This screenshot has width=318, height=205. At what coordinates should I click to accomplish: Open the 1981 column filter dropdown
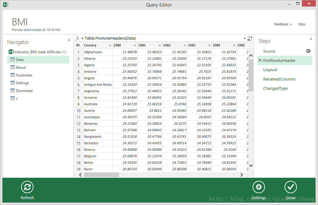[160, 46]
